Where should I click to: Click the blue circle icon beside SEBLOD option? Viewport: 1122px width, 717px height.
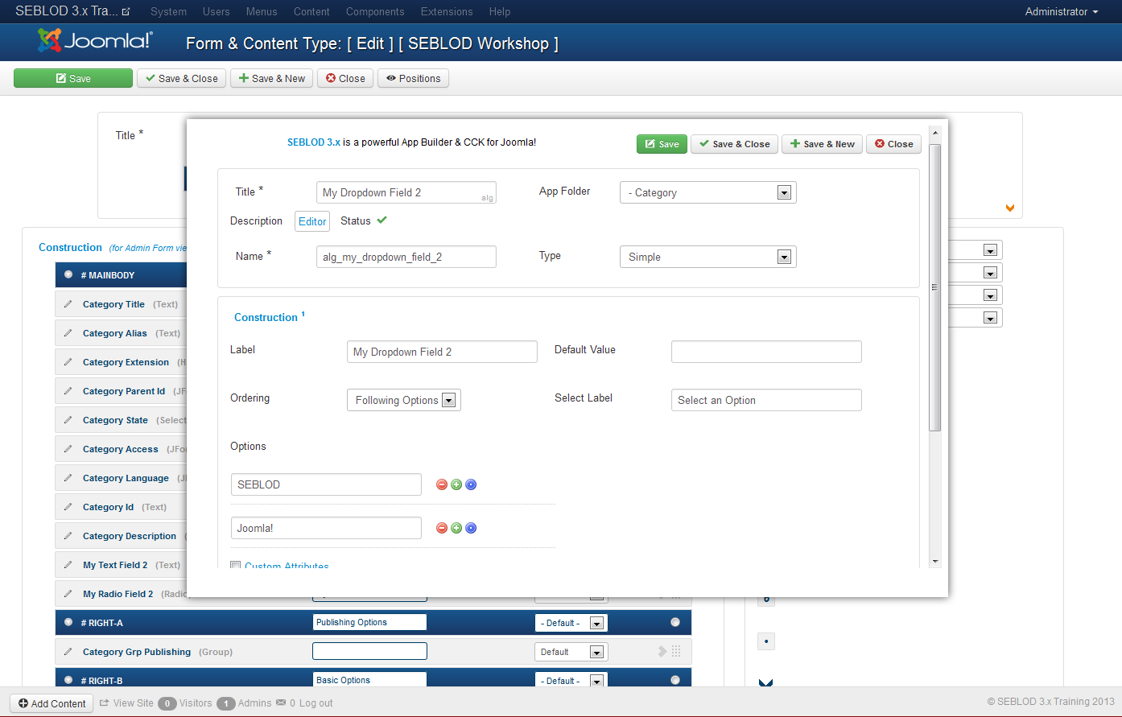click(472, 484)
